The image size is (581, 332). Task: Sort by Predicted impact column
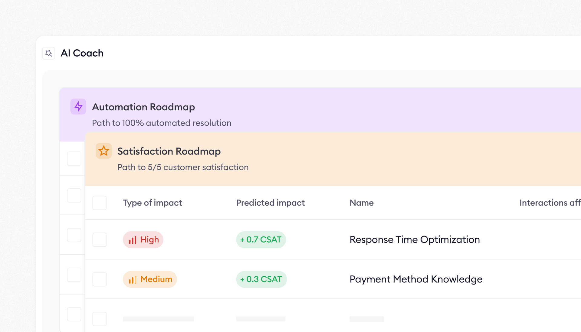point(270,203)
